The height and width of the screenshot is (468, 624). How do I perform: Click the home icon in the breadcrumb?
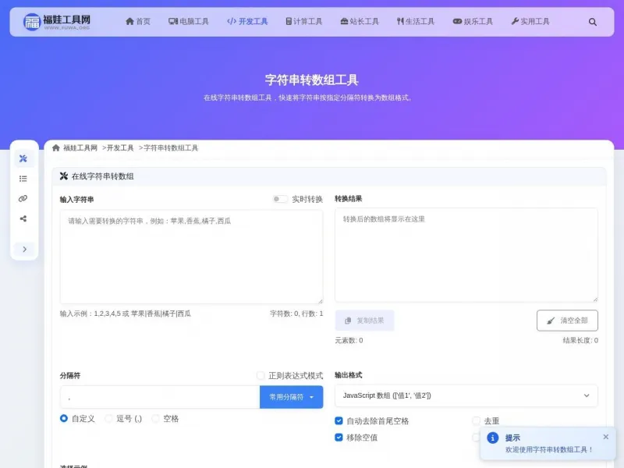click(x=55, y=147)
